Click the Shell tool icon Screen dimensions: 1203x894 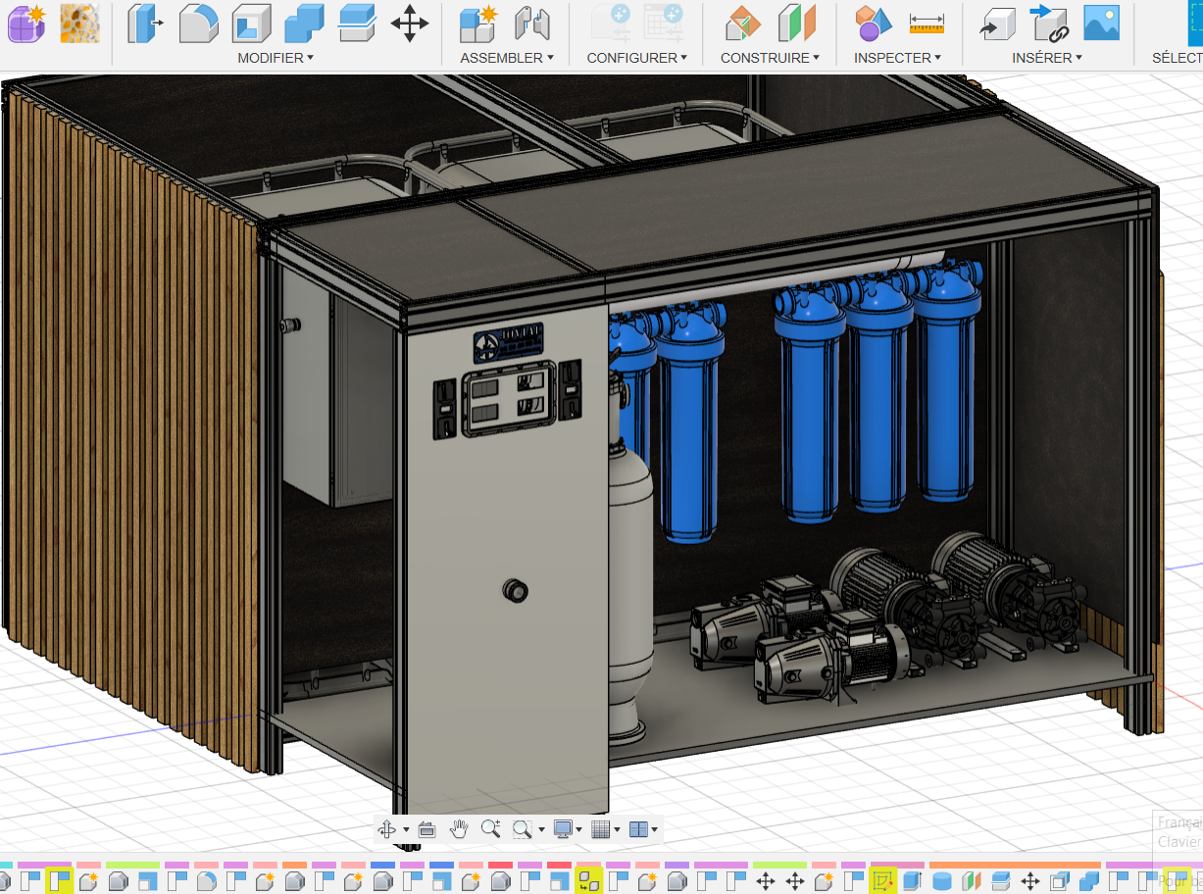click(x=251, y=23)
